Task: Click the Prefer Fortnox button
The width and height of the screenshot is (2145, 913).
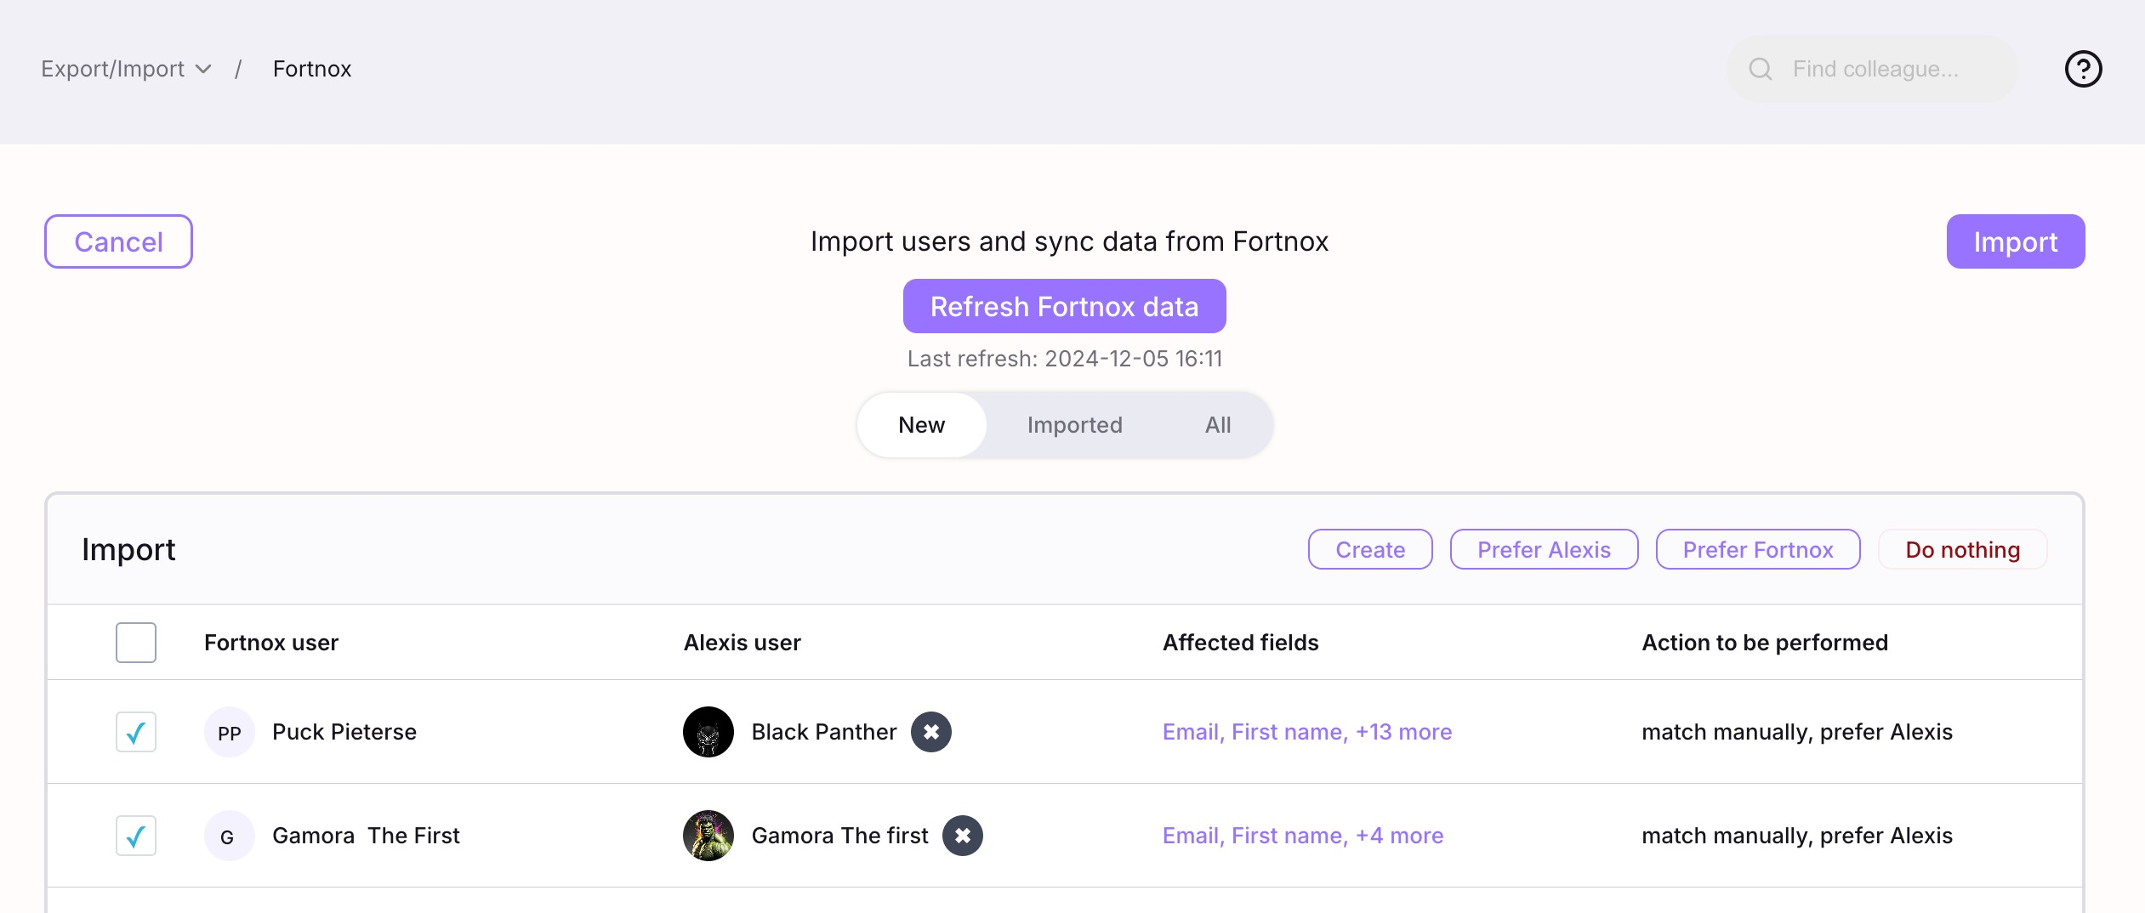Action: 1757,550
